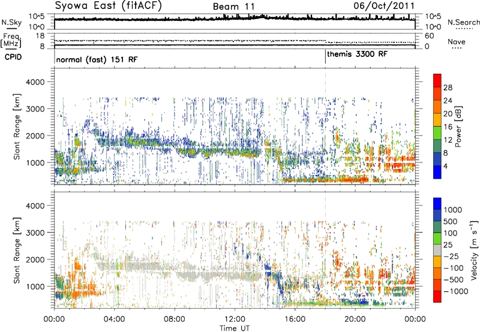This screenshot has height=332, width=480.
Task: Click the "normal (fast) 151 RF" label
Action: 97,59
